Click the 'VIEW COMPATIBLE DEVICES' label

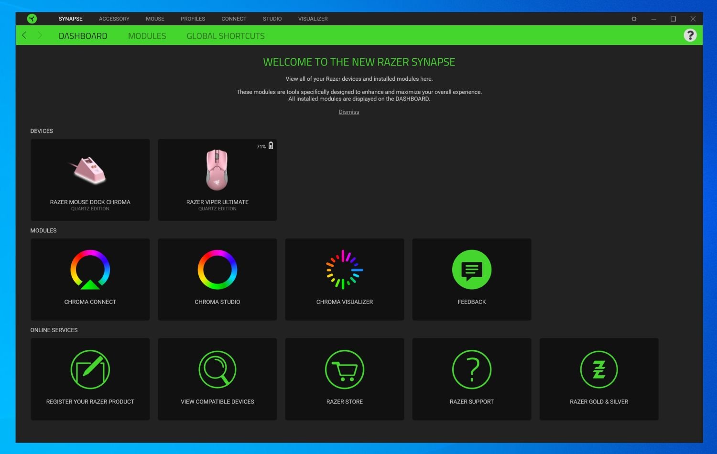(217, 402)
